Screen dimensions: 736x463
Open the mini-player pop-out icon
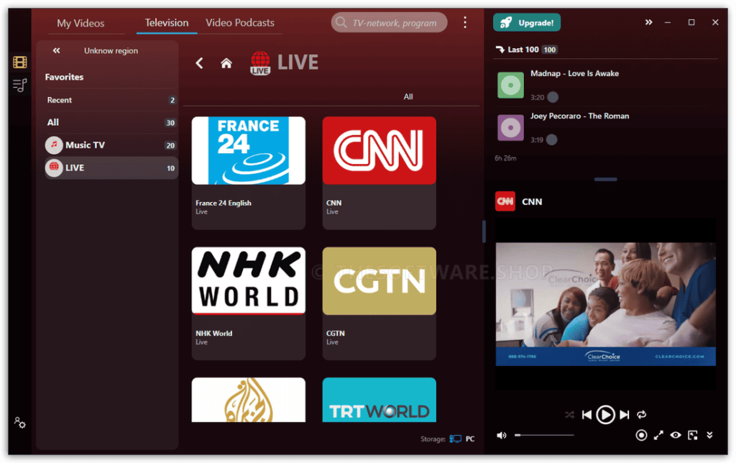[x=693, y=435]
